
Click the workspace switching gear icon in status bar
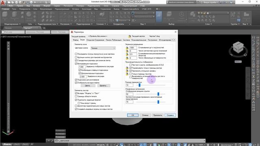point(208,145)
